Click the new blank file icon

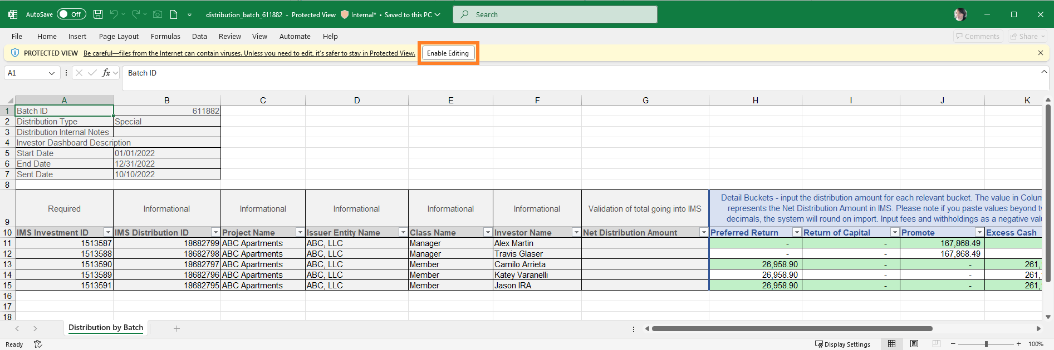coord(174,14)
